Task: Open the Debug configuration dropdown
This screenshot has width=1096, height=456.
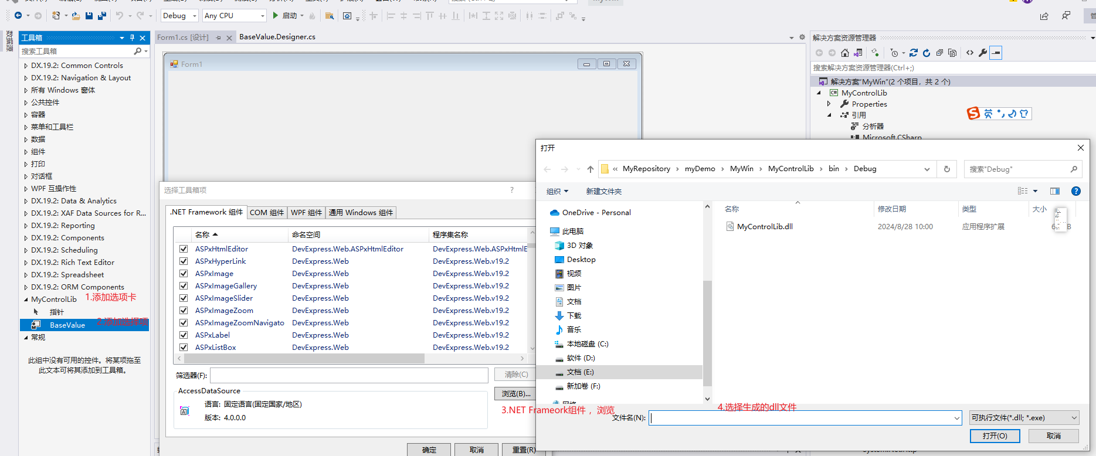Action: point(179,16)
